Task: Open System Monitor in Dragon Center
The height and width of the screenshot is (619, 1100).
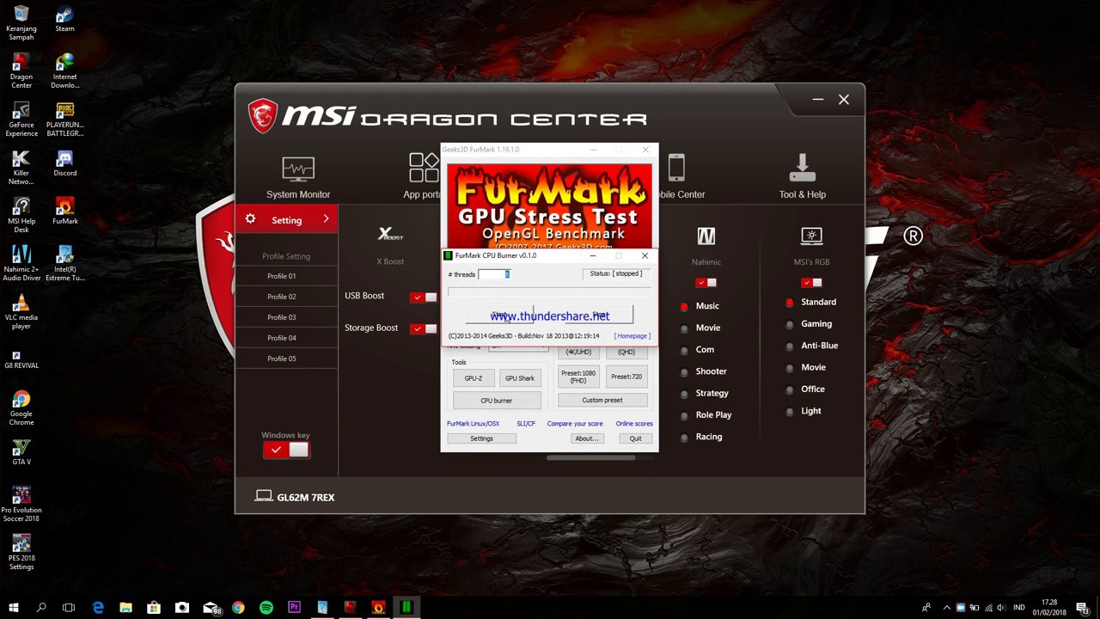Action: [298, 177]
